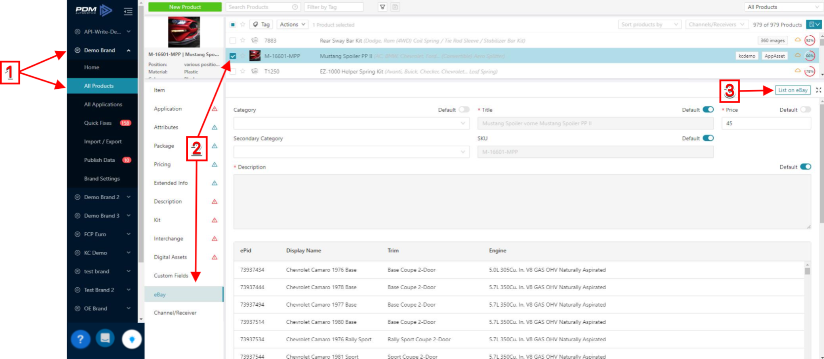Click the kcdemo tag on Mustang Spoiler row

pyautogui.click(x=746, y=56)
